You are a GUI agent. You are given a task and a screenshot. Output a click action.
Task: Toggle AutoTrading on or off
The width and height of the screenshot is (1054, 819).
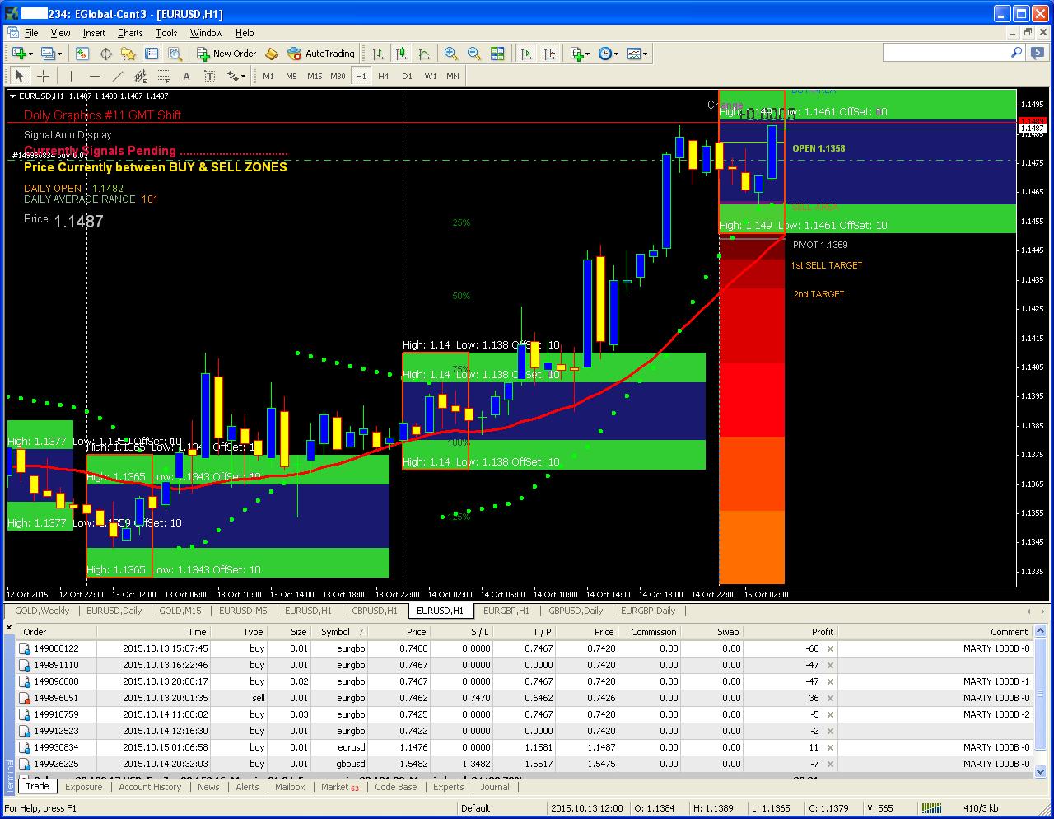(321, 54)
